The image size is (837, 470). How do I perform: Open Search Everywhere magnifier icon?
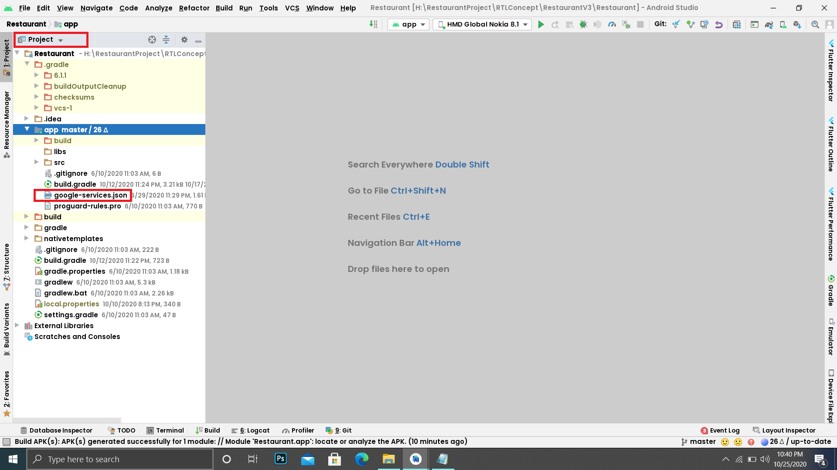click(815, 24)
